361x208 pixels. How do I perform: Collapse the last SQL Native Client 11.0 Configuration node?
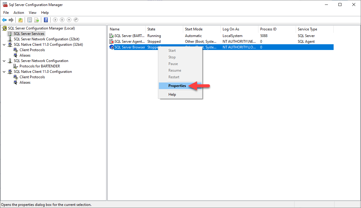point(4,72)
